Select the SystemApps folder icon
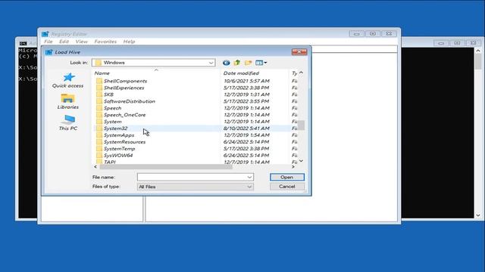Screen dimensions: 485x272 (99, 135)
